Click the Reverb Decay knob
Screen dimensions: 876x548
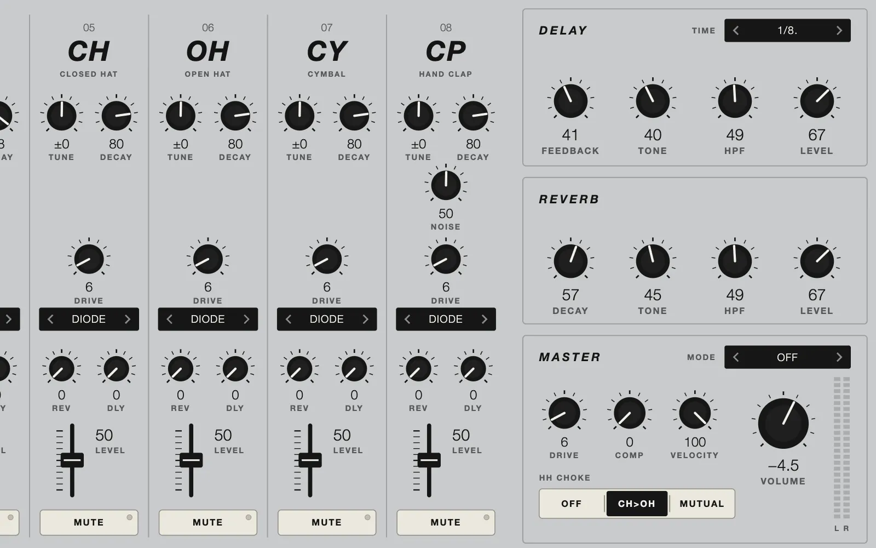570,261
